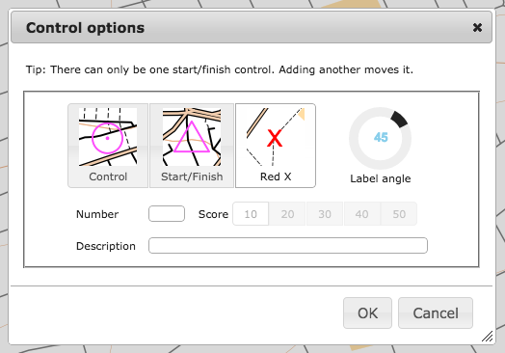Image resolution: width=505 pixels, height=353 pixels.
Task: Pick the Red X marker type
Action: point(276,146)
